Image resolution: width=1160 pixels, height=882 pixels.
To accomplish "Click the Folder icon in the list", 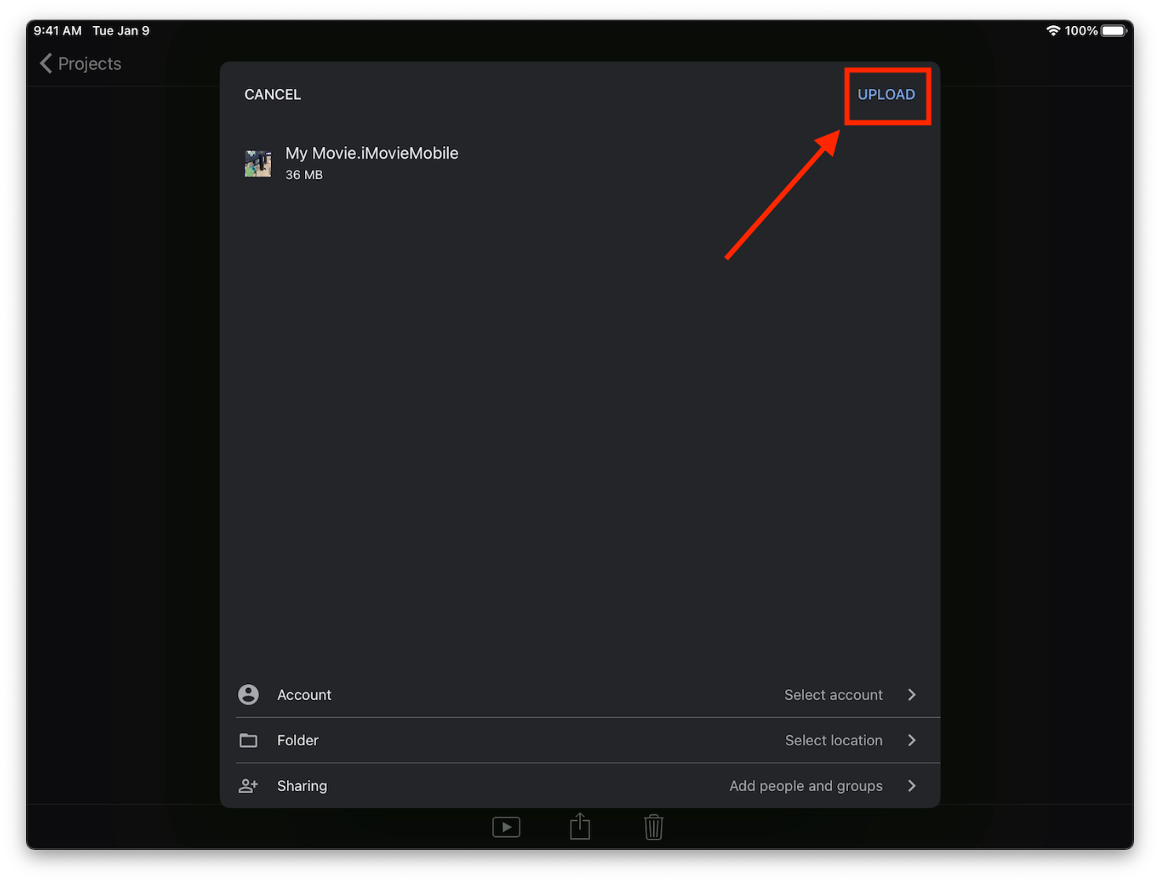I will tap(248, 740).
